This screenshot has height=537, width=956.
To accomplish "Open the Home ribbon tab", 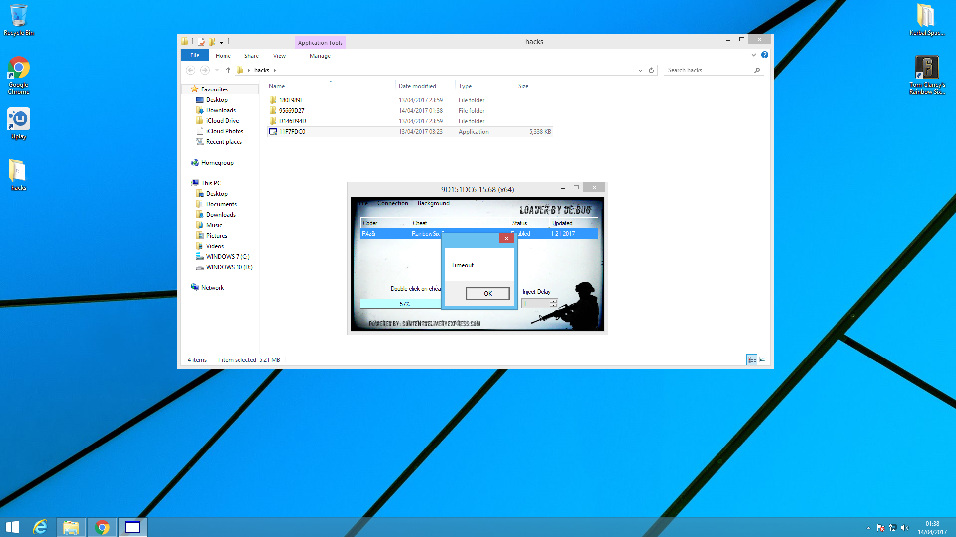I will [223, 56].
